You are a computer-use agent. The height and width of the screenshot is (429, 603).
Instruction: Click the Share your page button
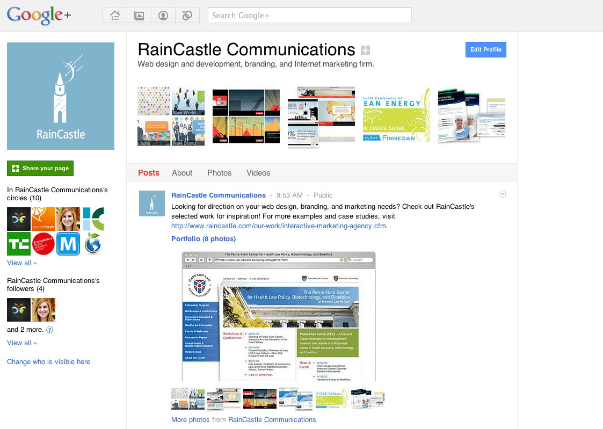tap(40, 169)
